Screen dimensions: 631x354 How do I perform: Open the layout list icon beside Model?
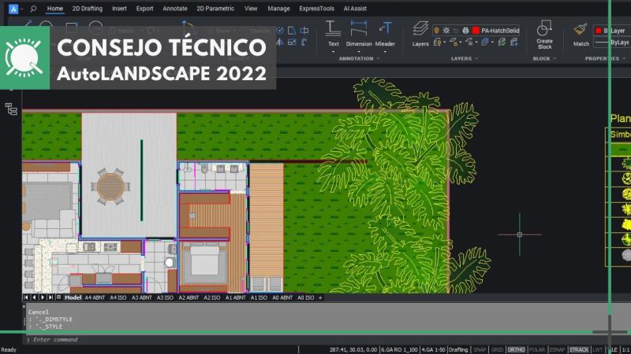(58, 297)
